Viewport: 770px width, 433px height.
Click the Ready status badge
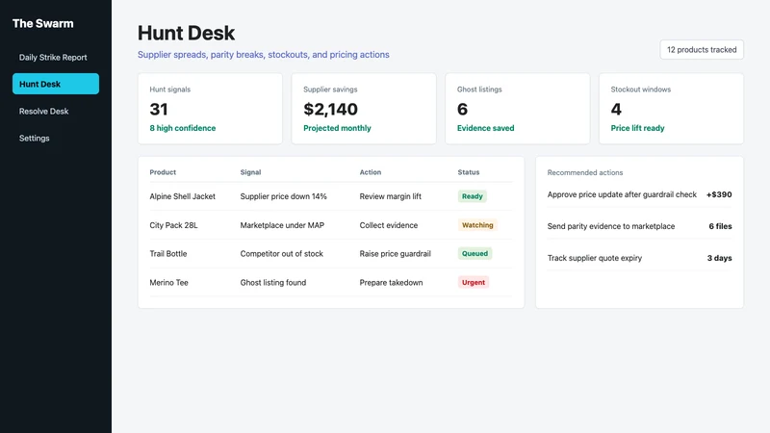click(x=473, y=196)
